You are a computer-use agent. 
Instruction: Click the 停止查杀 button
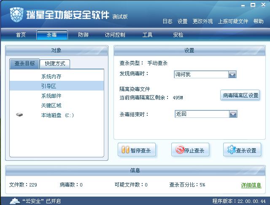[x=190, y=150]
